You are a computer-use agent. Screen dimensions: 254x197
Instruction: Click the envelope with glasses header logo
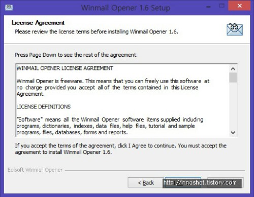pos(235,29)
